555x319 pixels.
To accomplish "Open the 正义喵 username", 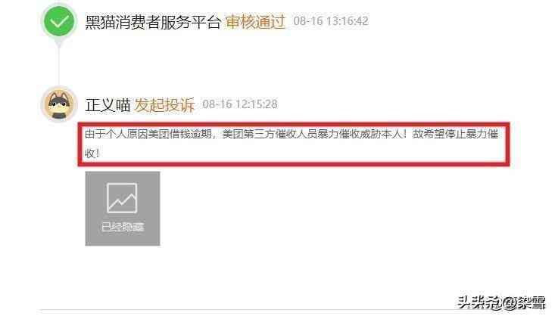I will click(108, 105).
